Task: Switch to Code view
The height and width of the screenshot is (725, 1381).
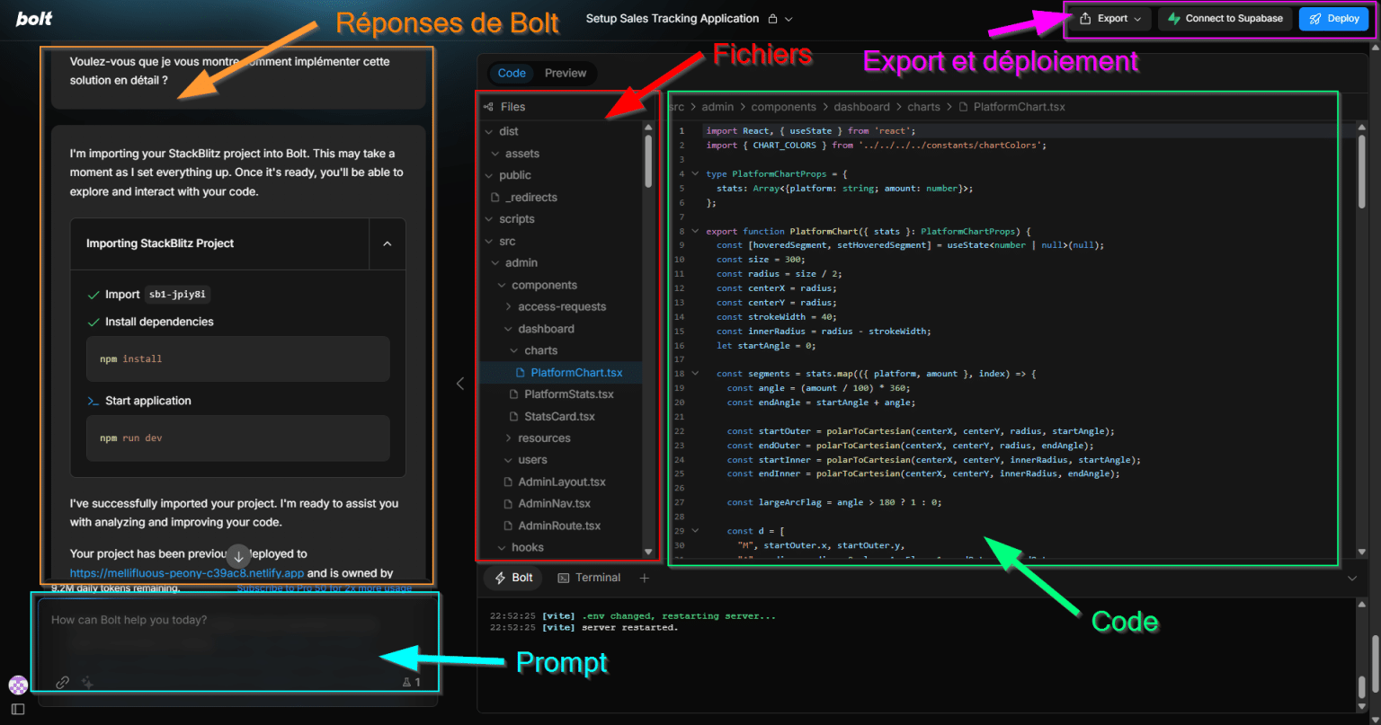Action: [512, 74]
